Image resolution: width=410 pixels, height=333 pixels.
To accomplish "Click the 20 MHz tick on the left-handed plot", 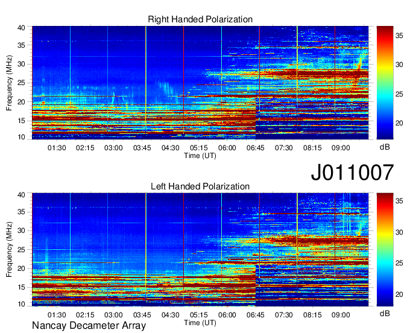I will (21, 268).
